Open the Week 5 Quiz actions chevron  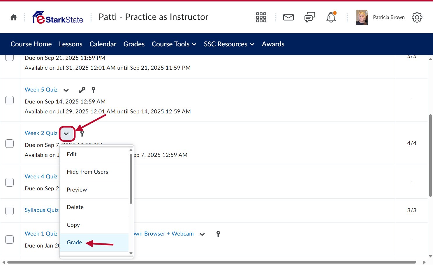click(66, 90)
